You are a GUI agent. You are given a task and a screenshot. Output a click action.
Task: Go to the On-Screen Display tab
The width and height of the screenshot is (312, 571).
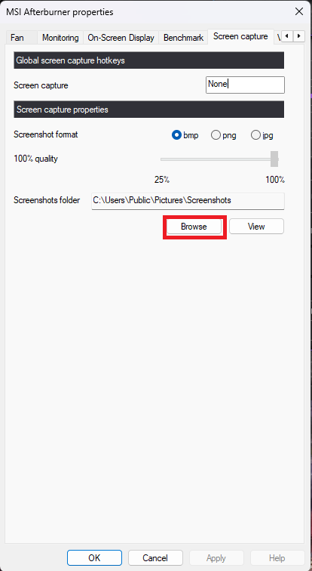[x=121, y=38]
